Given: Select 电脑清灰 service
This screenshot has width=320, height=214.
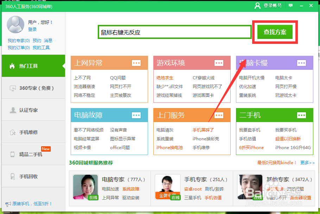Looking at the screenshot, I should point(165,130).
